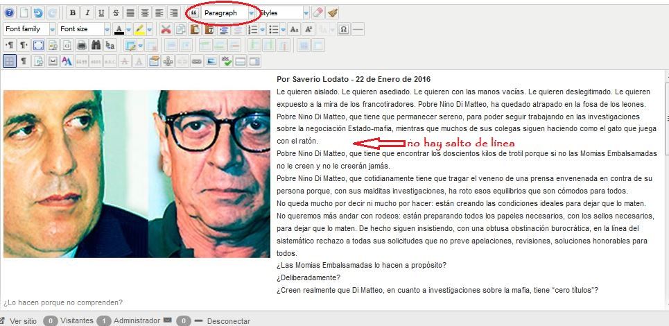
Task: Toggle the blockquote button
Action: point(193,12)
